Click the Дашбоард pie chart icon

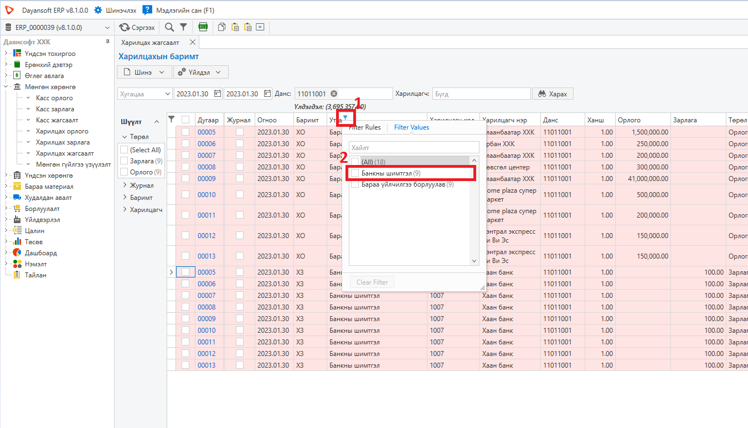[x=17, y=253]
